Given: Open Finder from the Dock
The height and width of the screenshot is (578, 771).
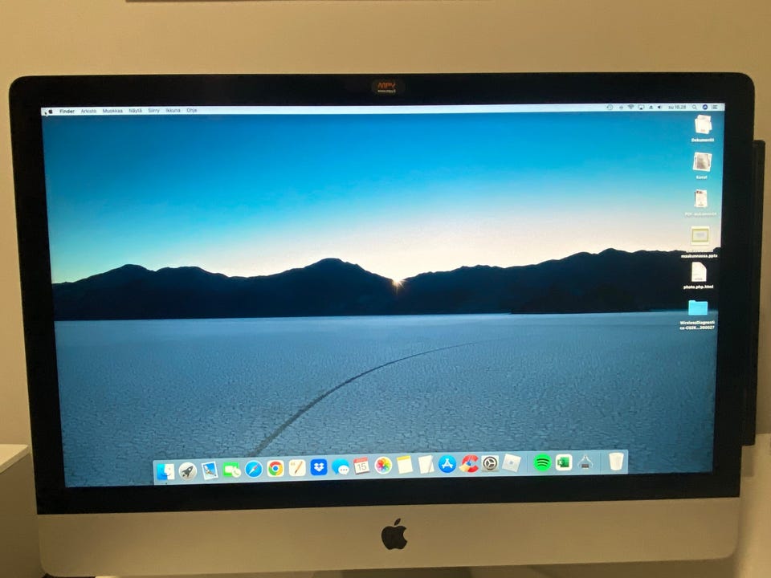Looking at the screenshot, I should pos(165,471).
